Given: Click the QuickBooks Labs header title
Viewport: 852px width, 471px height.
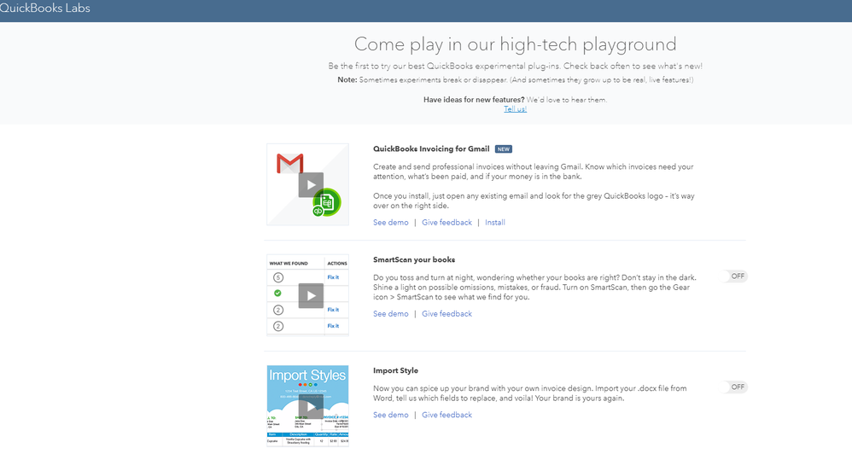Looking at the screenshot, I should [x=44, y=9].
